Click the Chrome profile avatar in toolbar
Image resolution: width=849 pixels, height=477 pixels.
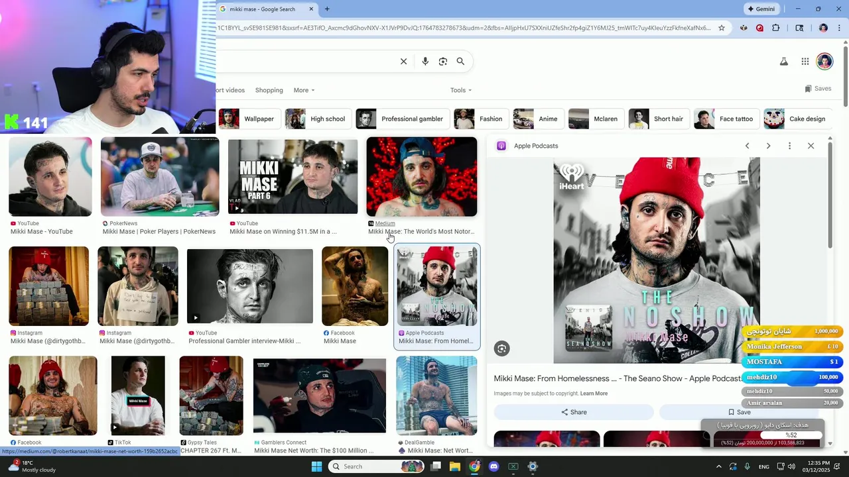823,28
